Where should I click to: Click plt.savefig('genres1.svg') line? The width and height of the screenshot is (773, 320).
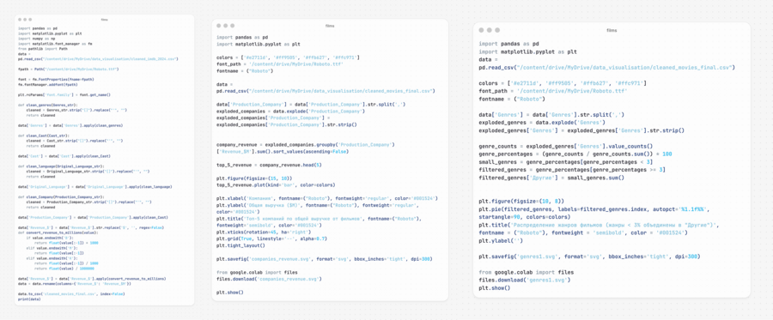pyautogui.click(x=589, y=257)
